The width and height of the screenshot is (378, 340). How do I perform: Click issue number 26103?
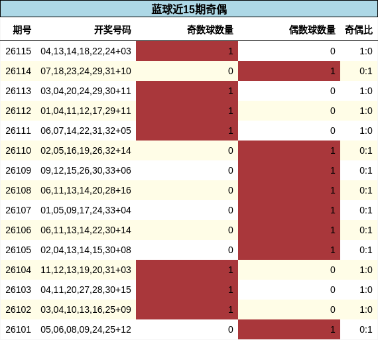pos(19,290)
